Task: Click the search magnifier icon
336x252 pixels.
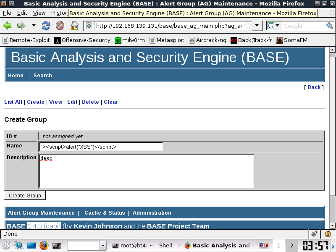Action: (x=330, y=26)
